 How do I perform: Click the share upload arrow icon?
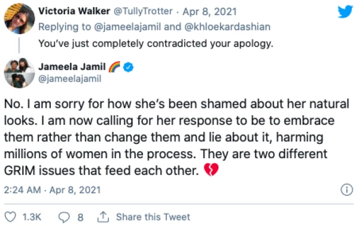(103, 217)
